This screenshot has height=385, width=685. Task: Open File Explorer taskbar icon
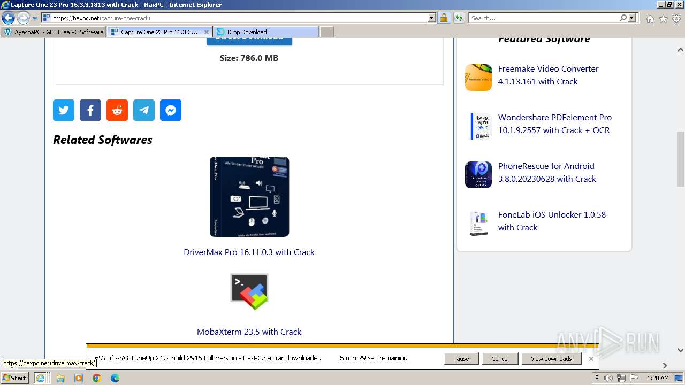pyautogui.click(x=60, y=378)
